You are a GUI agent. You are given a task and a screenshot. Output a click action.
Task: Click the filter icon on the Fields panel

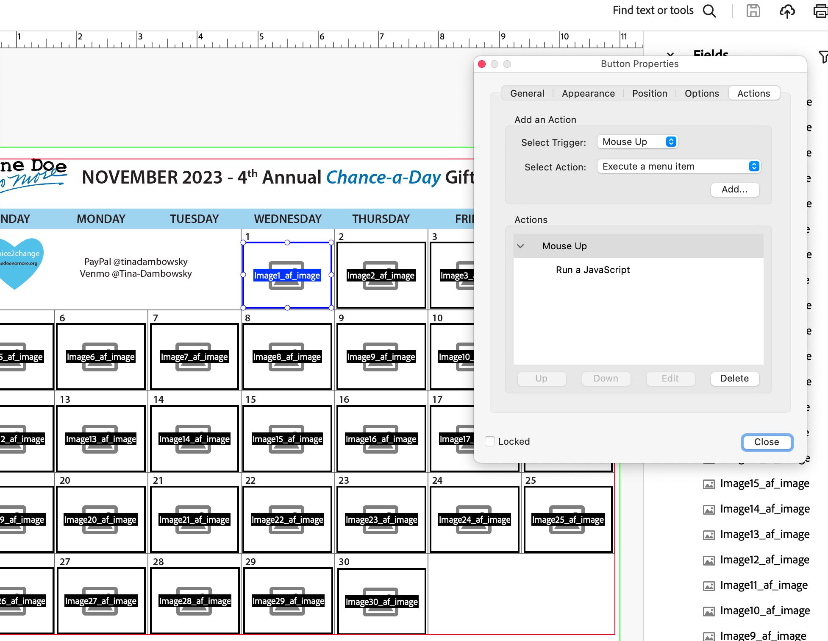823,56
